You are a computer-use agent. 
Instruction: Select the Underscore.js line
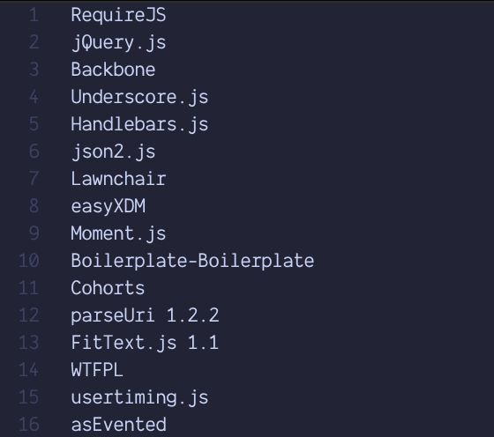[139, 97]
